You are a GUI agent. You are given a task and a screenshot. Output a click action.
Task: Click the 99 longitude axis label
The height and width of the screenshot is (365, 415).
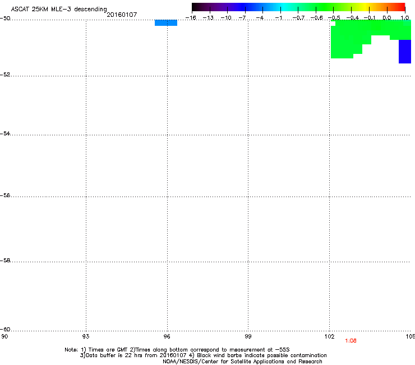coord(248,336)
